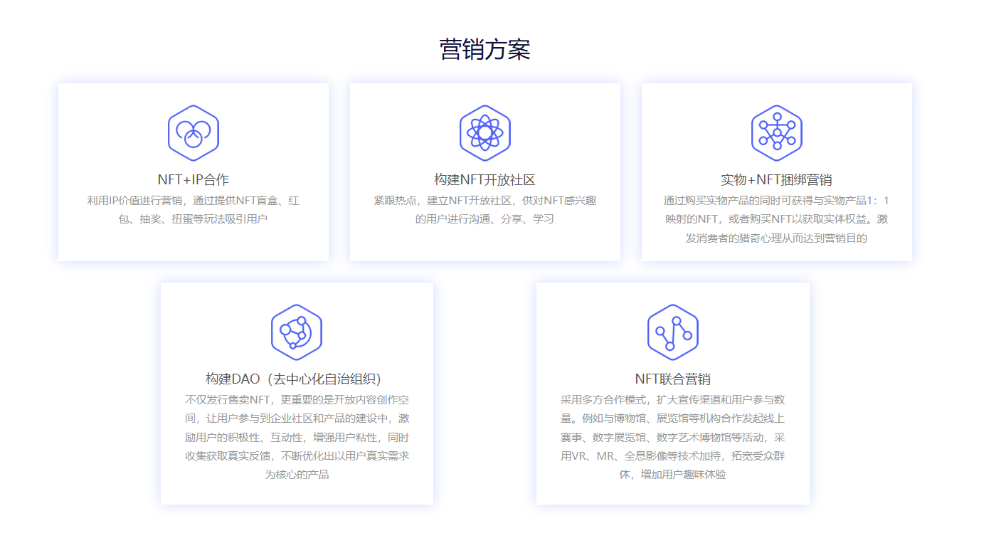Viewport: 1006px width, 553px height.
Task: Click the atom icon above 构建NFT开放社区
Action: (x=485, y=133)
